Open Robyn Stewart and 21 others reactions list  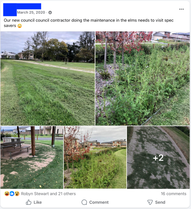tap(48, 194)
